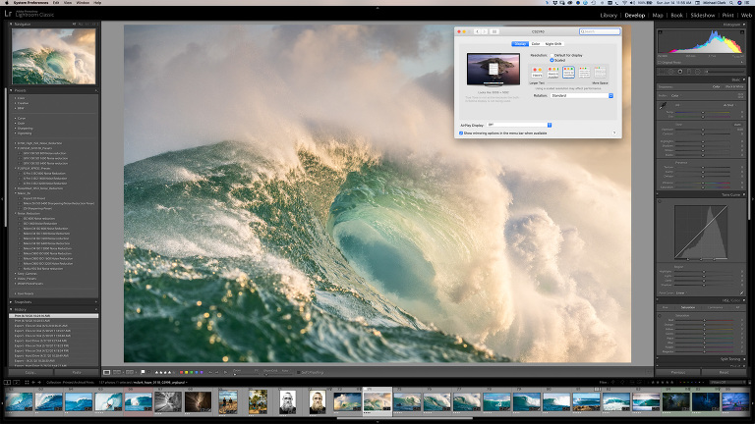Click back arrow in System Preferences window
The image size is (755, 424).
[477, 31]
